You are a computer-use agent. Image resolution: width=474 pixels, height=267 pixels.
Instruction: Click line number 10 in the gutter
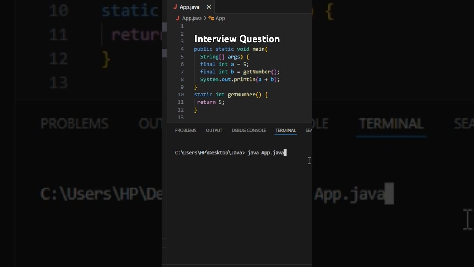pyautogui.click(x=181, y=95)
